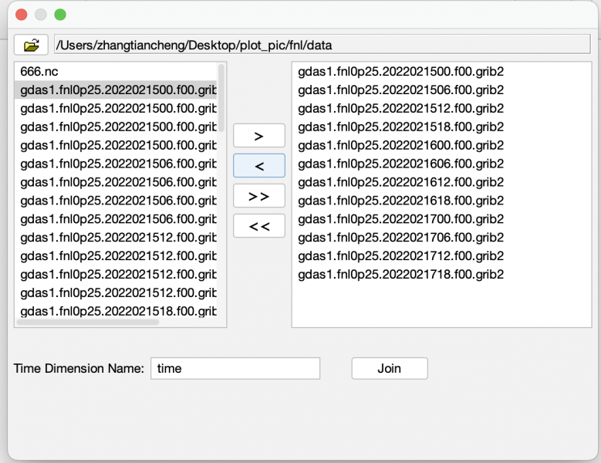Select gdas1.fnl0p25.2022021506.f00.grib2 in right list

tap(400, 90)
